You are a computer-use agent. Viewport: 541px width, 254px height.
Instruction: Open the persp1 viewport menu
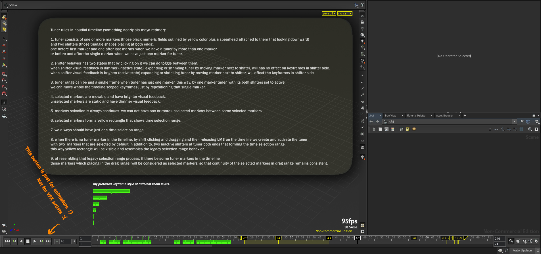click(x=329, y=13)
